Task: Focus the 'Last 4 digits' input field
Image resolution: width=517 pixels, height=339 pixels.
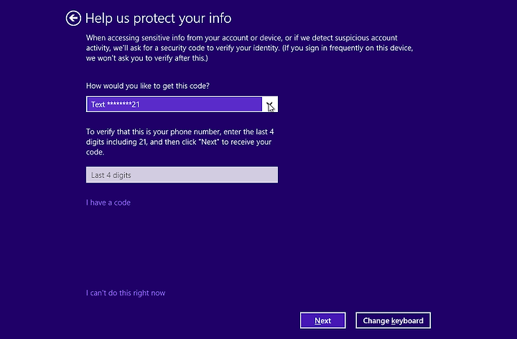Action: [x=182, y=175]
